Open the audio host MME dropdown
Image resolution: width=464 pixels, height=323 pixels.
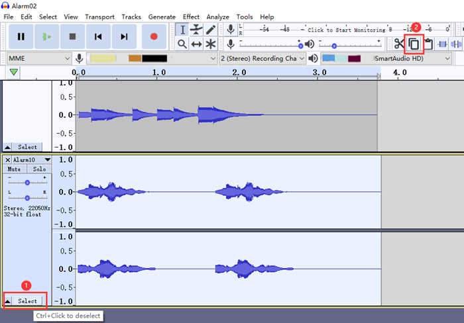(38, 58)
